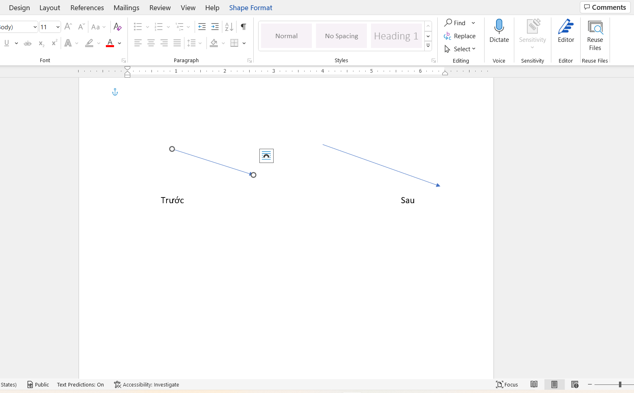Open the Shape Format tab
Viewport: 634px width, 393px height.
click(250, 8)
